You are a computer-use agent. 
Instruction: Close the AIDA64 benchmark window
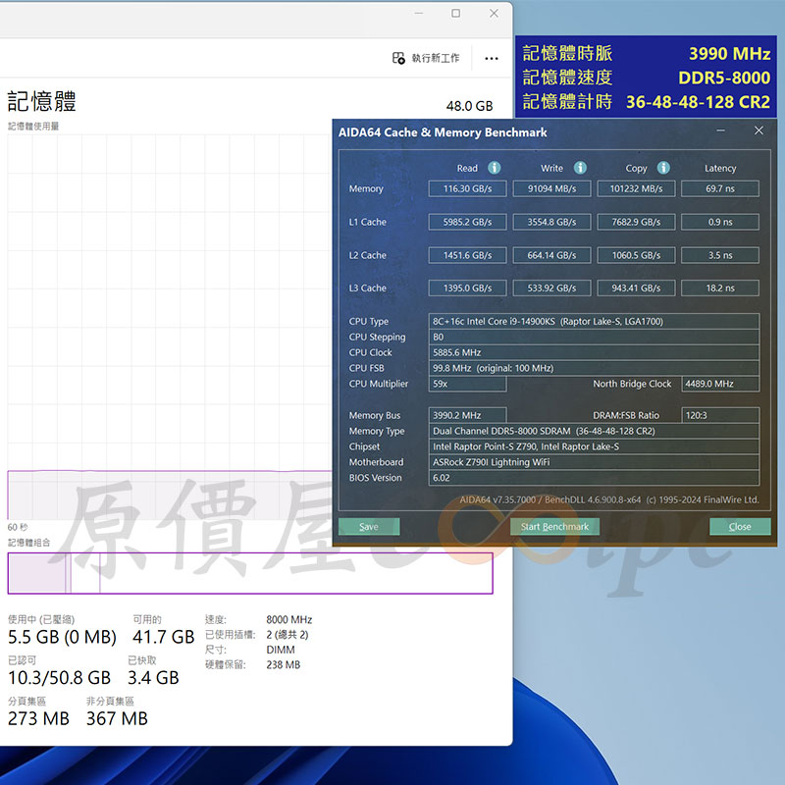point(759,131)
